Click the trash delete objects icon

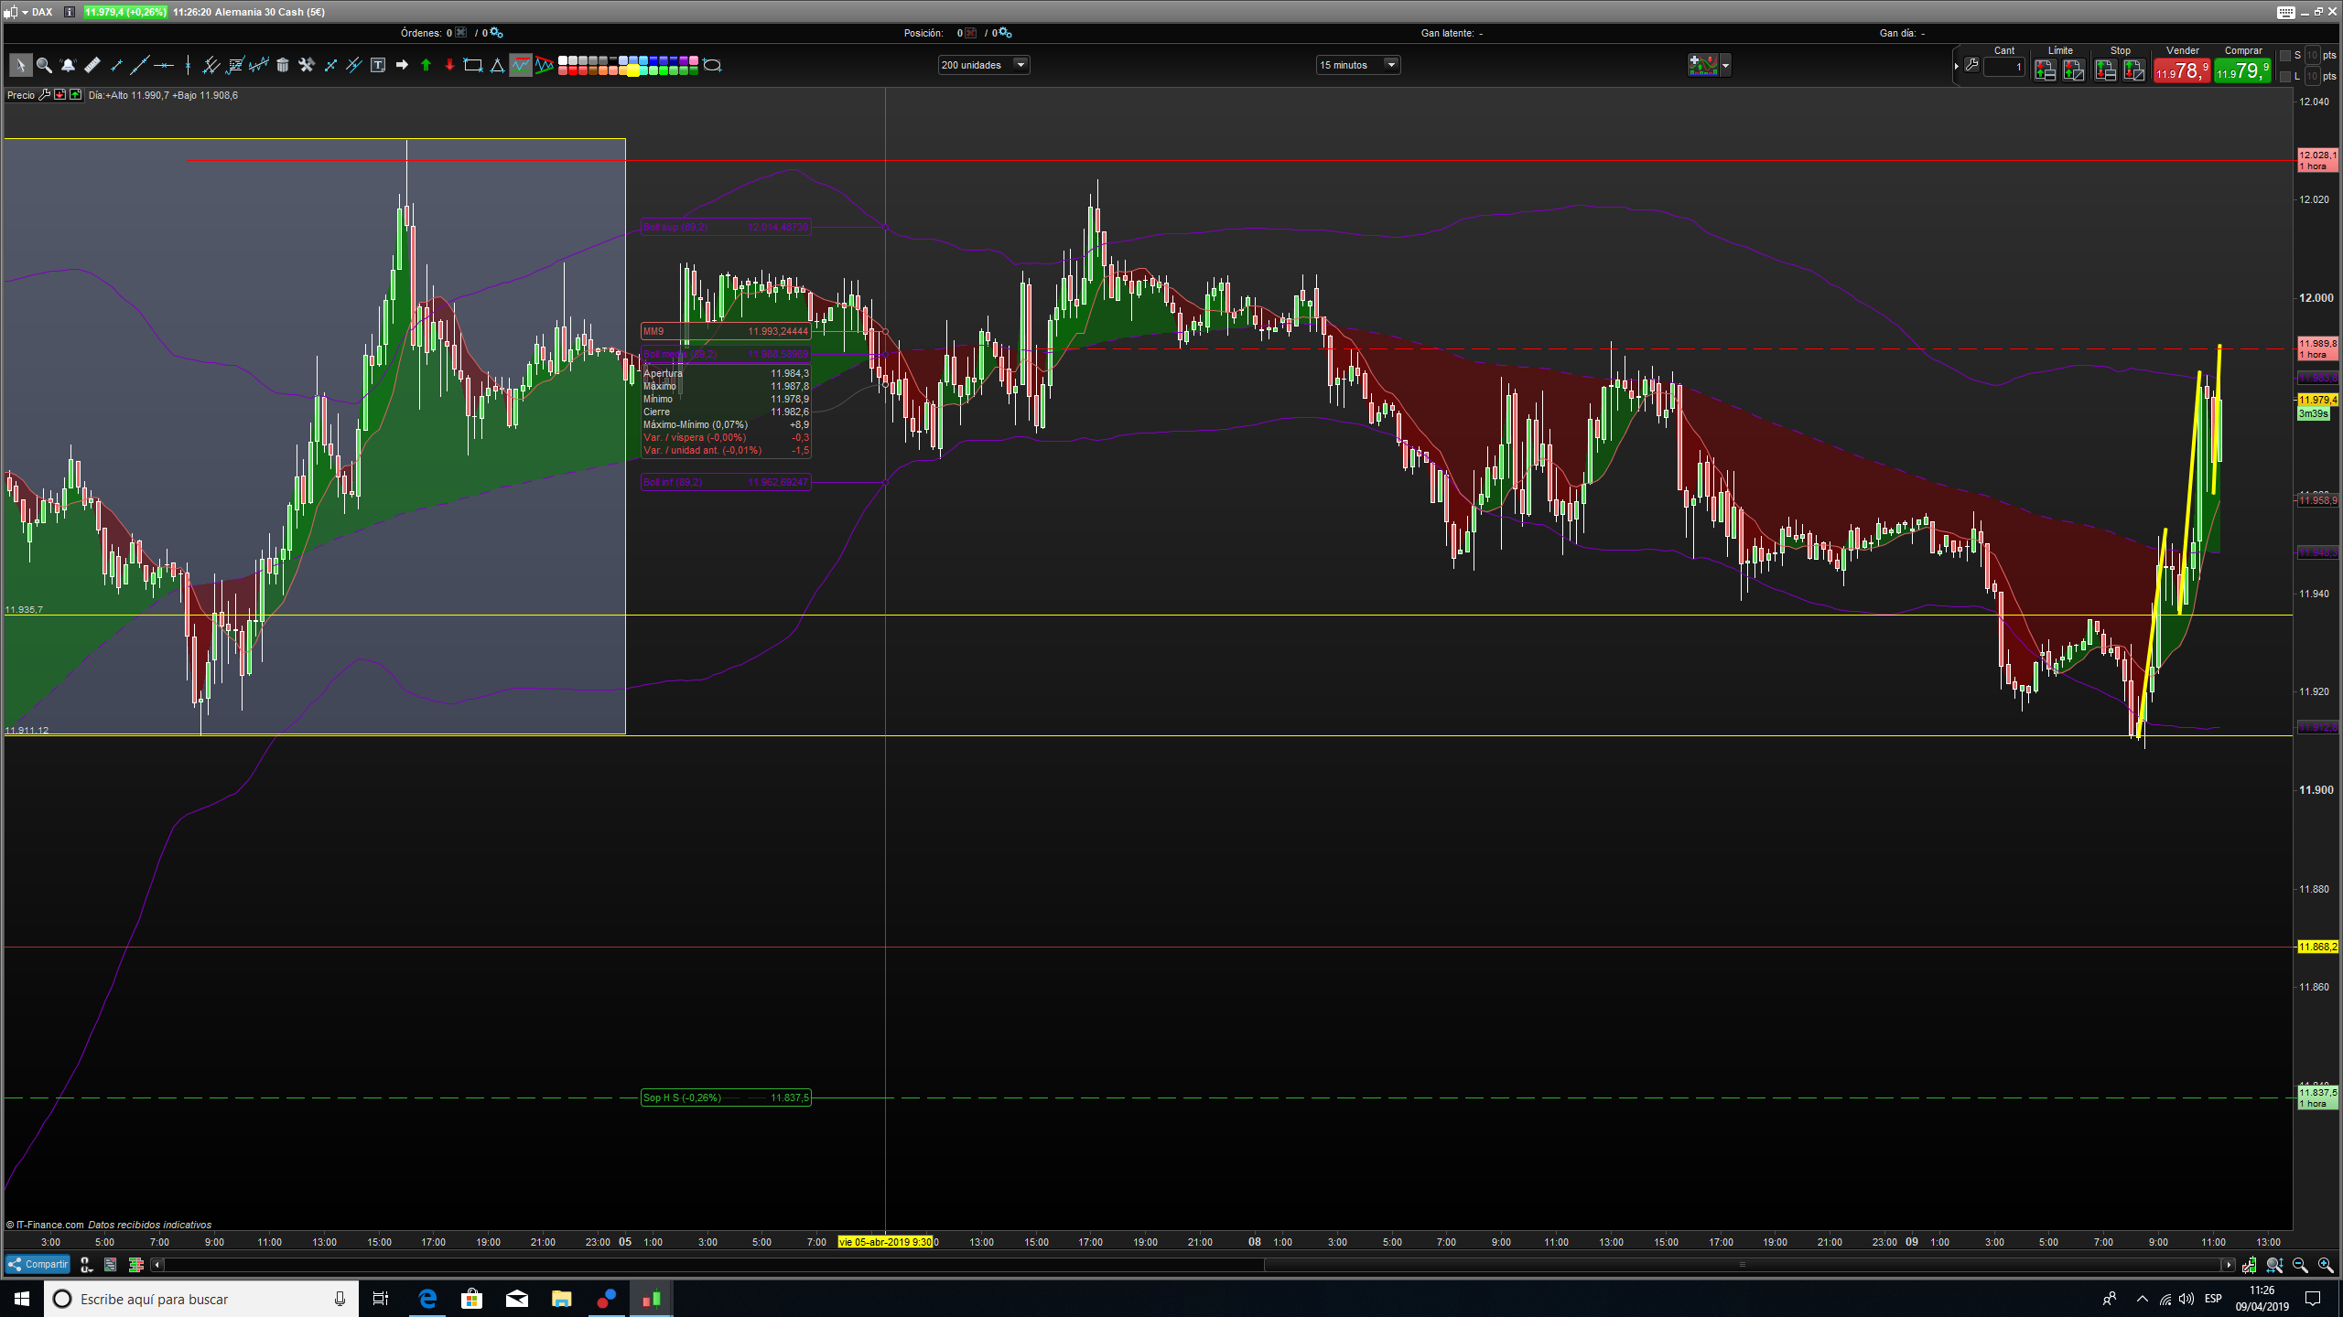(x=283, y=65)
